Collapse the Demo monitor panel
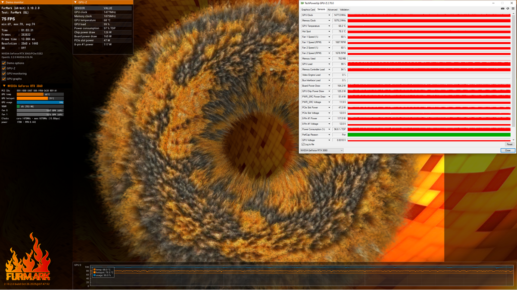The image size is (517, 290). point(3,2)
